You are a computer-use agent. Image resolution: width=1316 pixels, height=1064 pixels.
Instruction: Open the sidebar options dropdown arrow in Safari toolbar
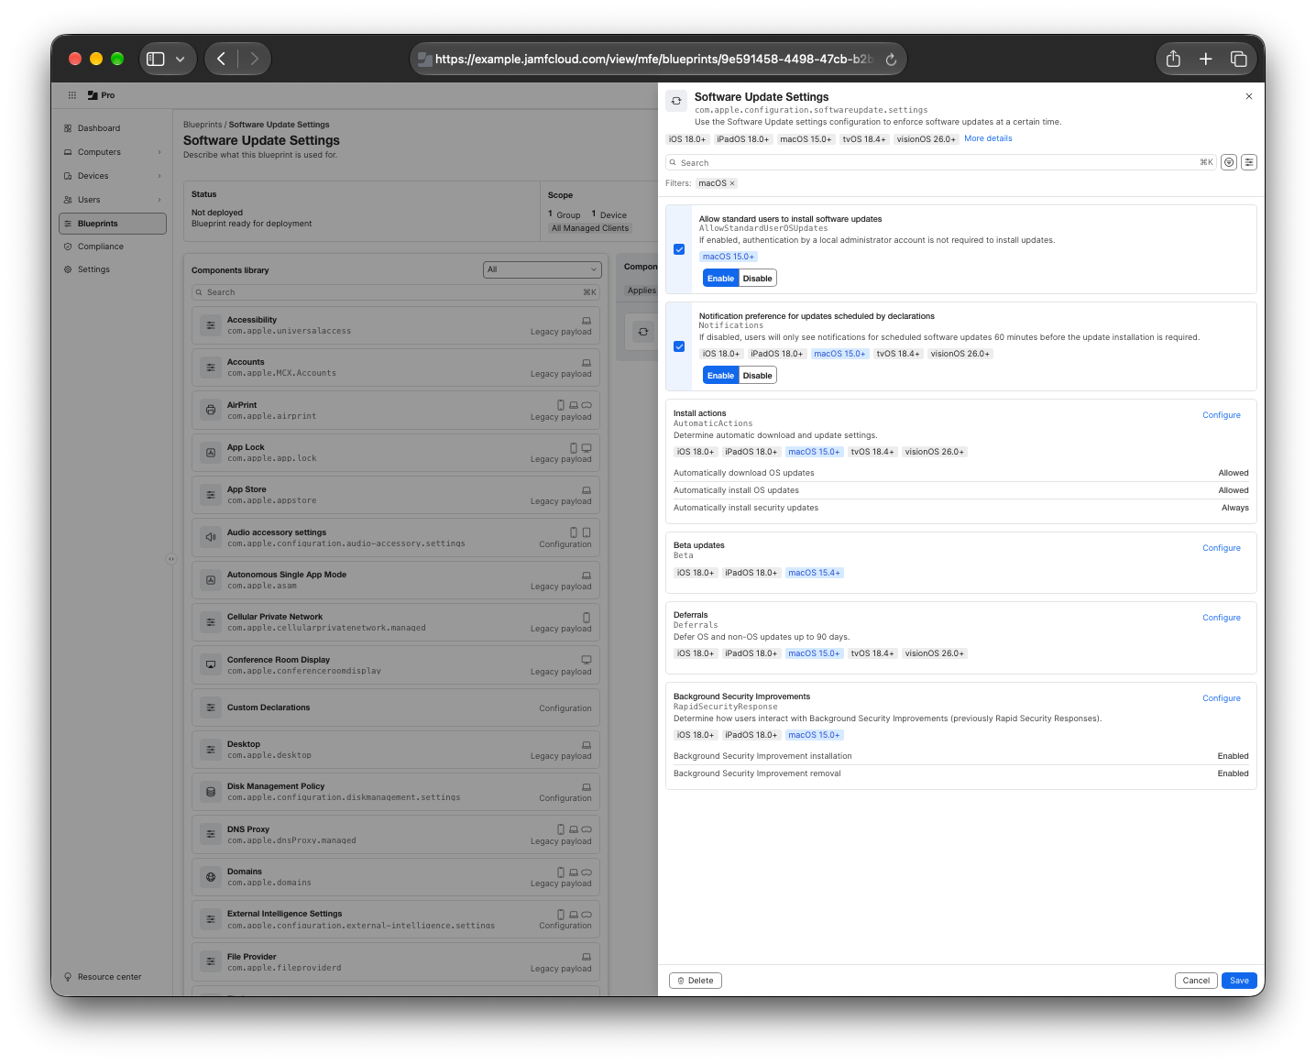click(x=181, y=59)
